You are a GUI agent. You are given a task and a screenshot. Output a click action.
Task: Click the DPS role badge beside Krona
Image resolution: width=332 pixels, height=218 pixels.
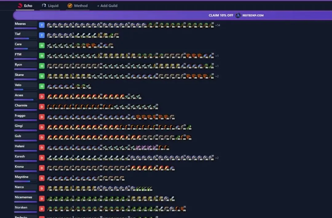pos(42,168)
